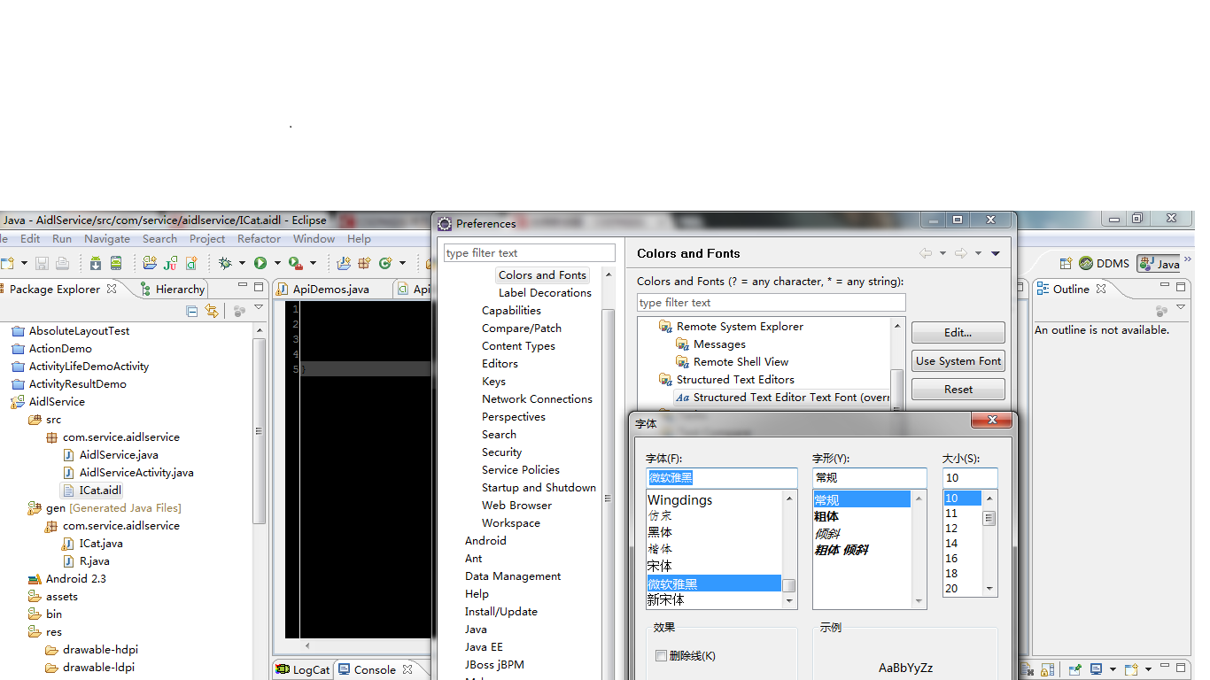Launch Debug using the bug toolbar icon
The width and height of the screenshot is (1210, 680).
coord(227,263)
